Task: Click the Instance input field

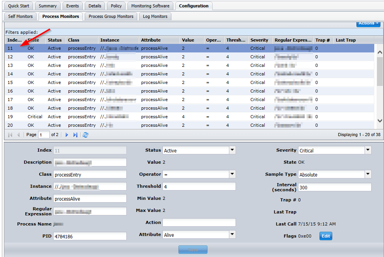Action: click(x=90, y=187)
